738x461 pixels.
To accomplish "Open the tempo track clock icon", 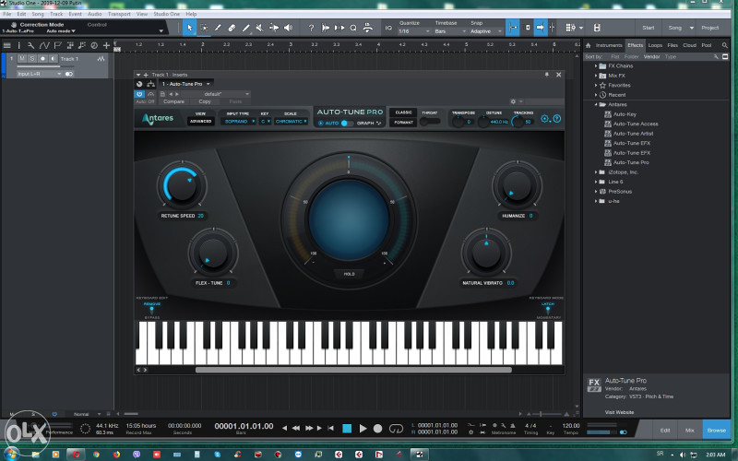I will point(94,45).
